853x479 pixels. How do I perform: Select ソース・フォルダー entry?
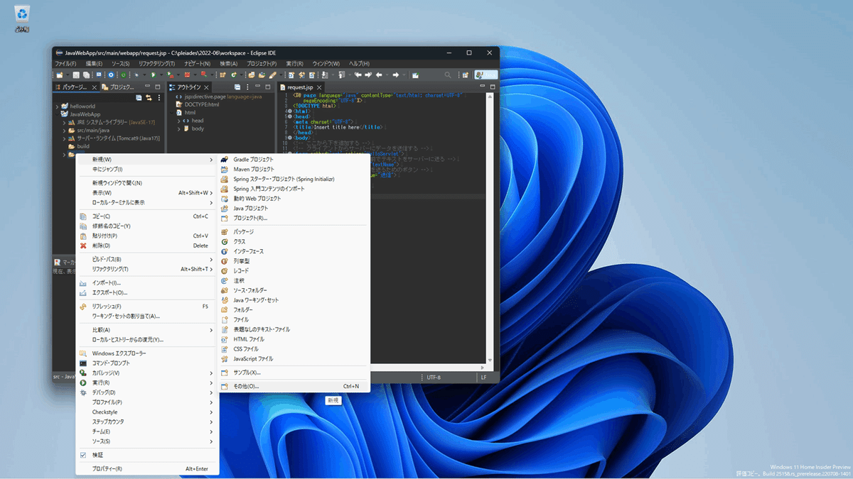click(x=295, y=290)
